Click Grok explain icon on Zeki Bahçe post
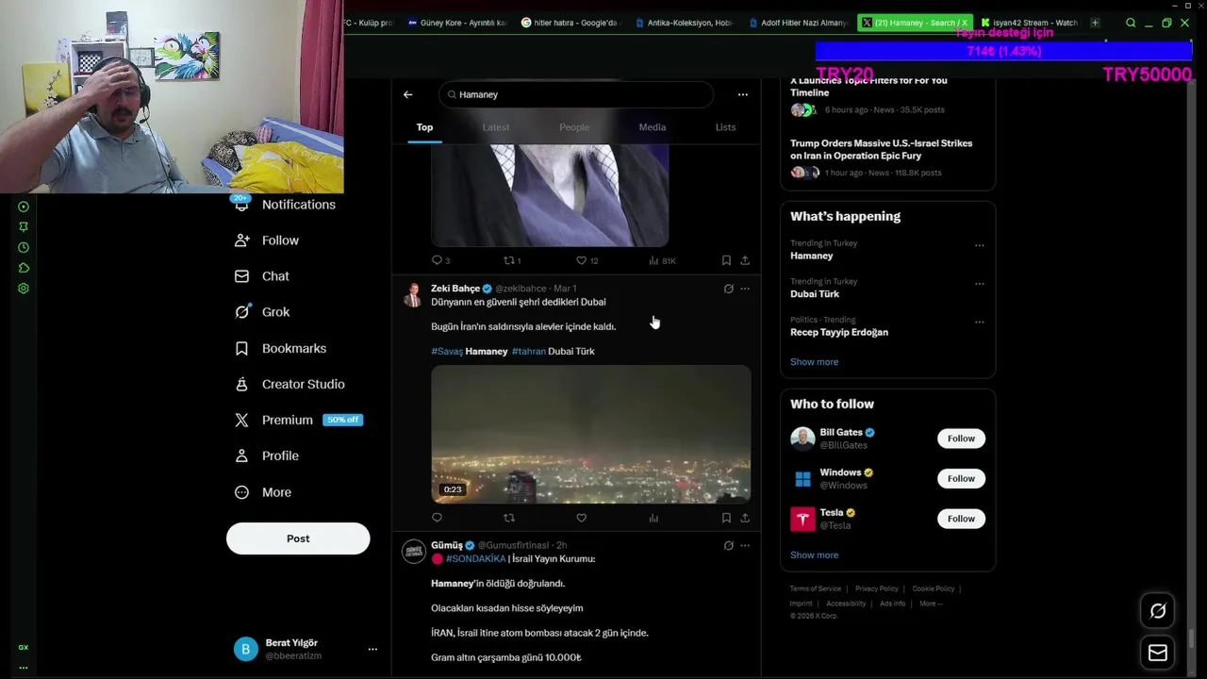The image size is (1207, 679). 728,289
